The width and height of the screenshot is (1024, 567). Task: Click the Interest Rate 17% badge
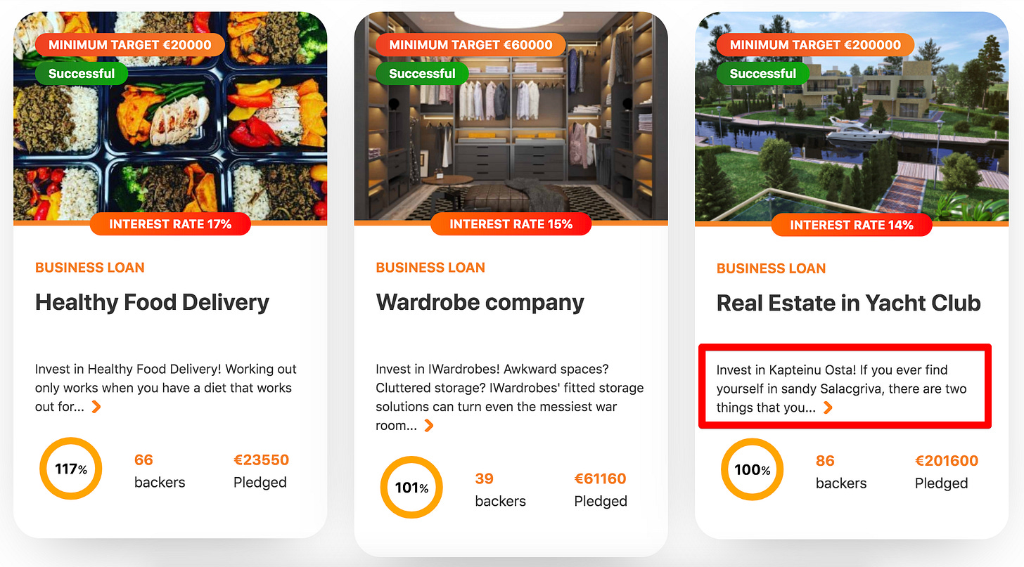(x=170, y=224)
